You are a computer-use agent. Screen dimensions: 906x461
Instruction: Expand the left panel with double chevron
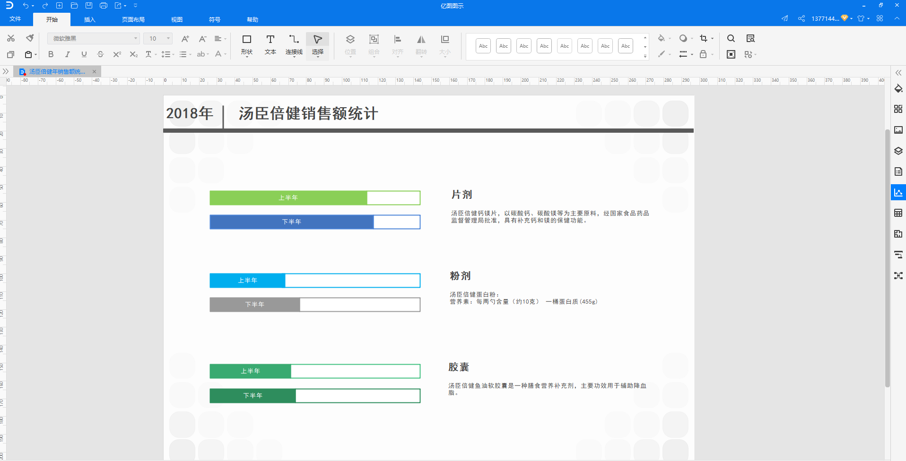(x=6, y=72)
